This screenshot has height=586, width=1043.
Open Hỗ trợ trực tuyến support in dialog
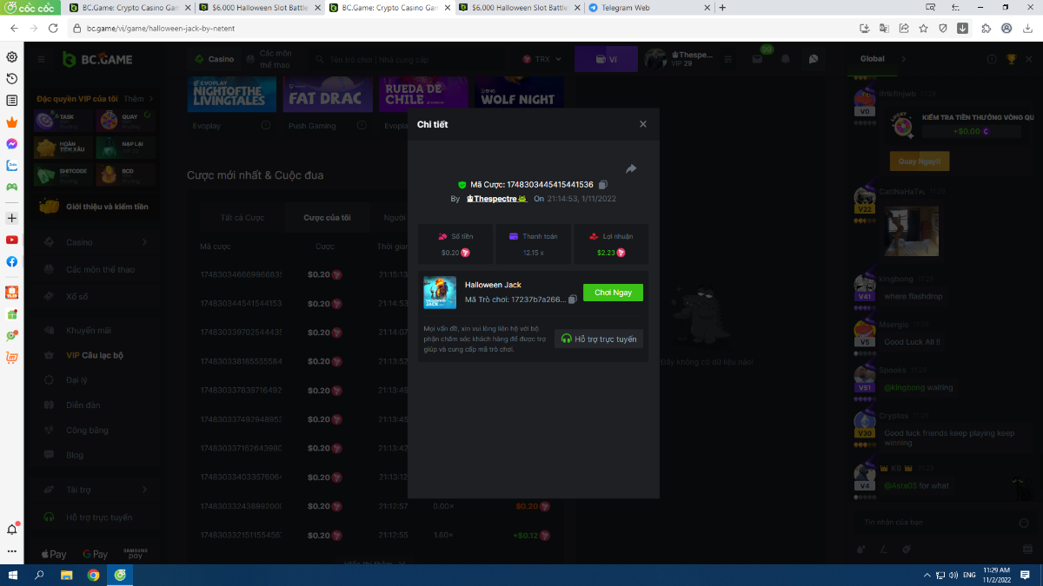pos(599,339)
